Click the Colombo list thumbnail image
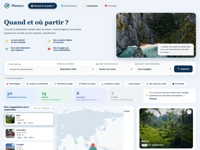The width and height of the screenshot is (200, 150). [10, 133]
